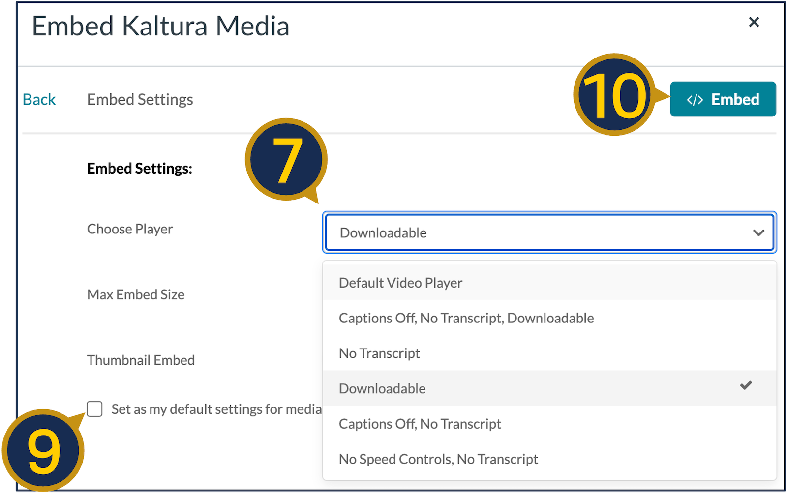Select Captions Off, No Transcript option
The height and width of the screenshot is (494, 787).
[x=420, y=423]
